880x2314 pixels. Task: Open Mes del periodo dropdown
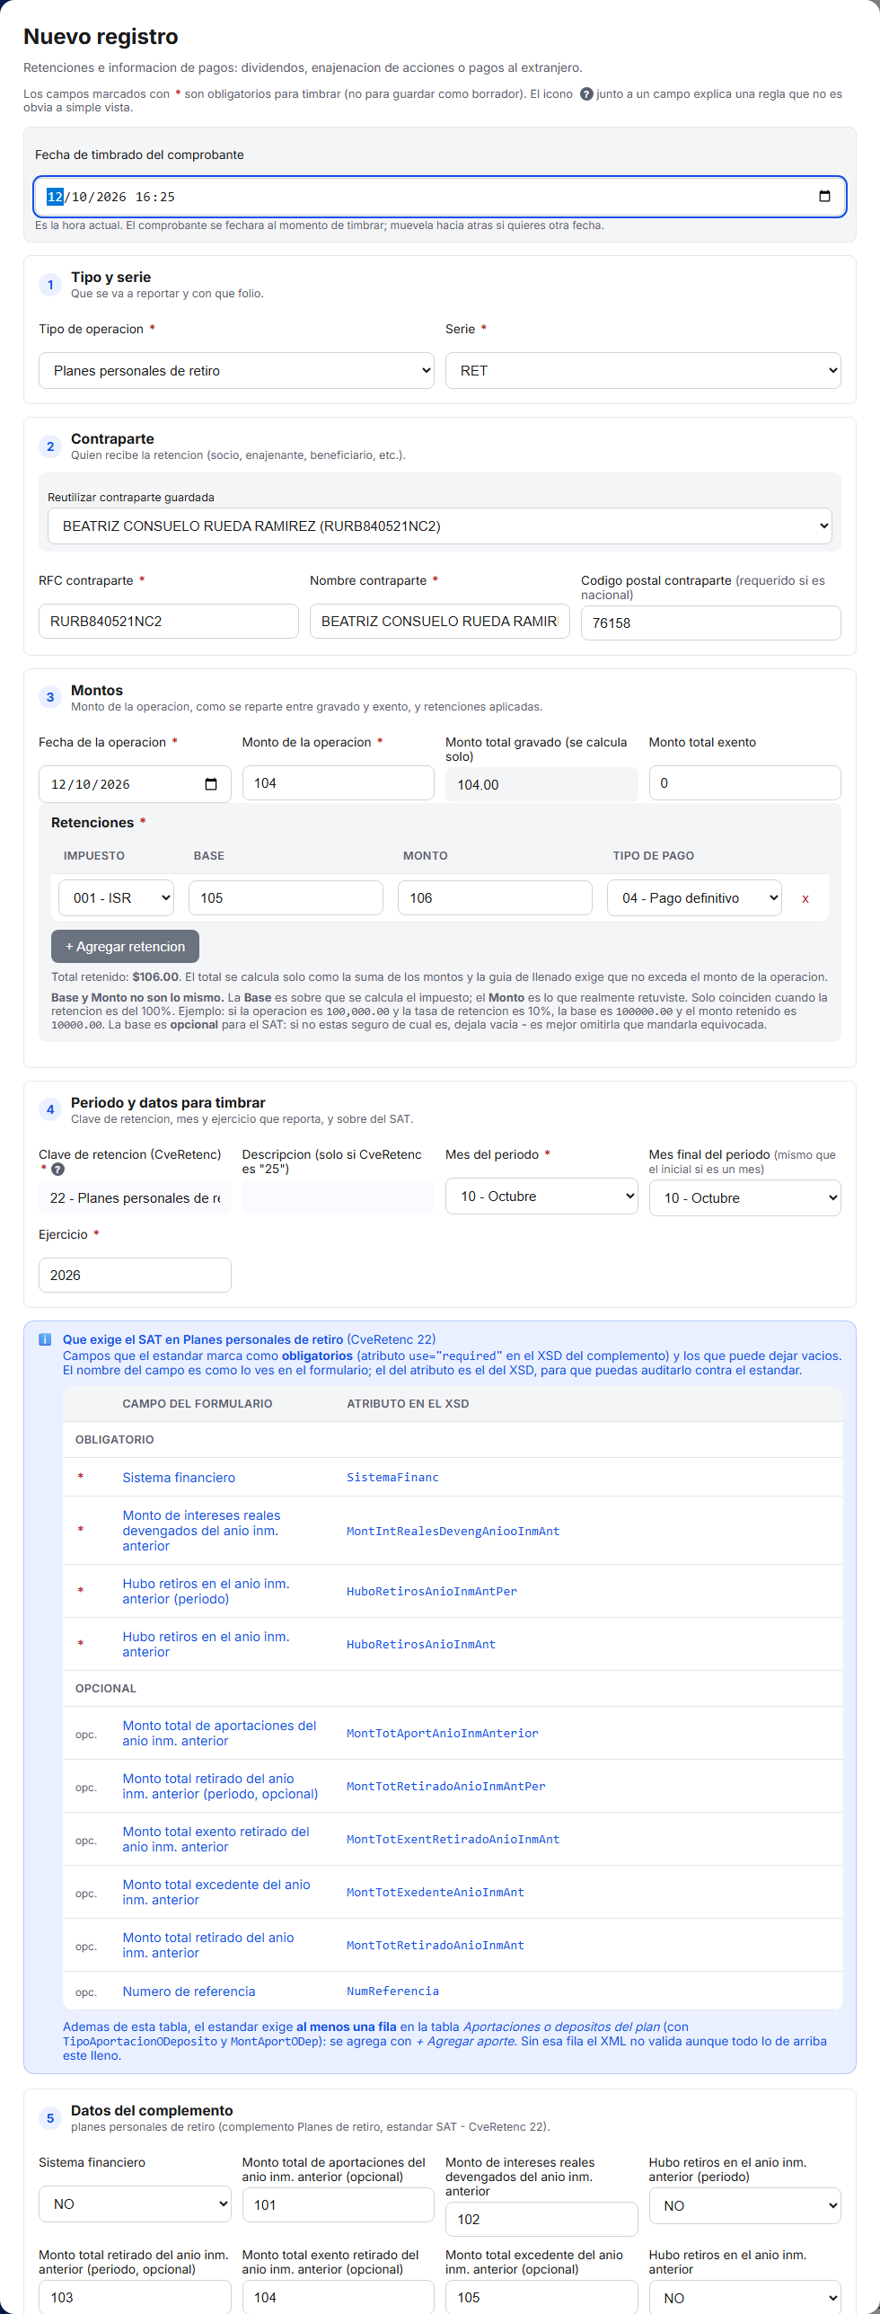(x=541, y=1197)
